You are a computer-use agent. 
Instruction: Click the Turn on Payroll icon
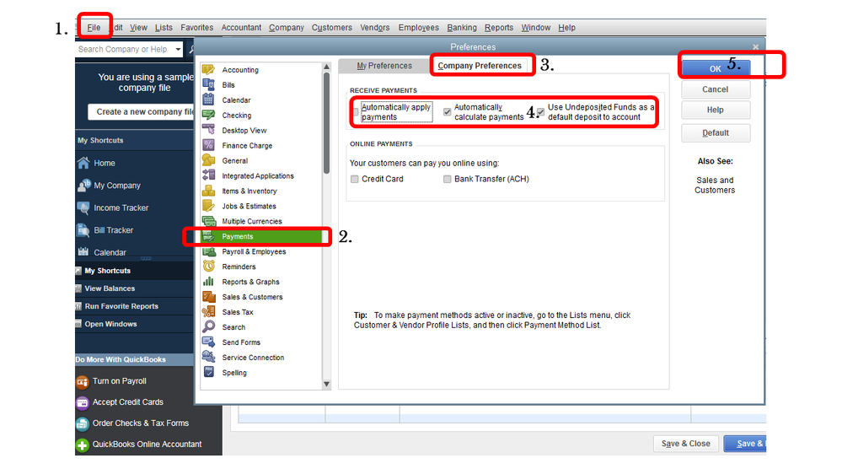pos(82,381)
